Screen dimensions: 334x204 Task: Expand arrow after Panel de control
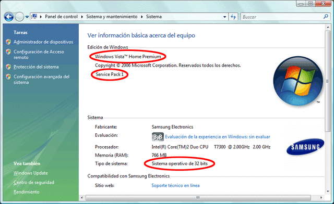pyautogui.click(x=82, y=17)
